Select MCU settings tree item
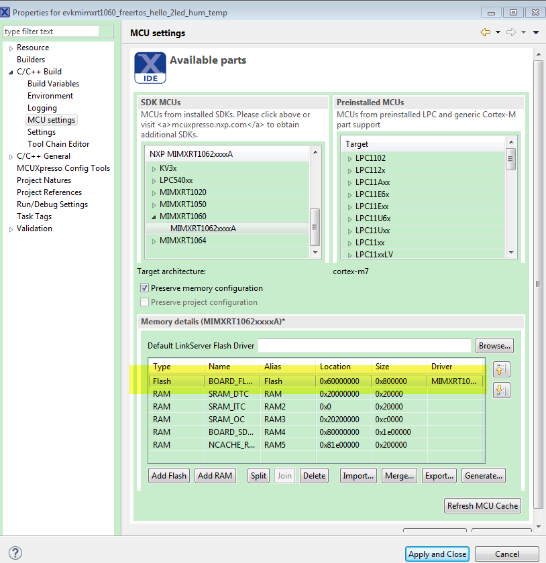The height and width of the screenshot is (563, 546). (x=52, y=120)
